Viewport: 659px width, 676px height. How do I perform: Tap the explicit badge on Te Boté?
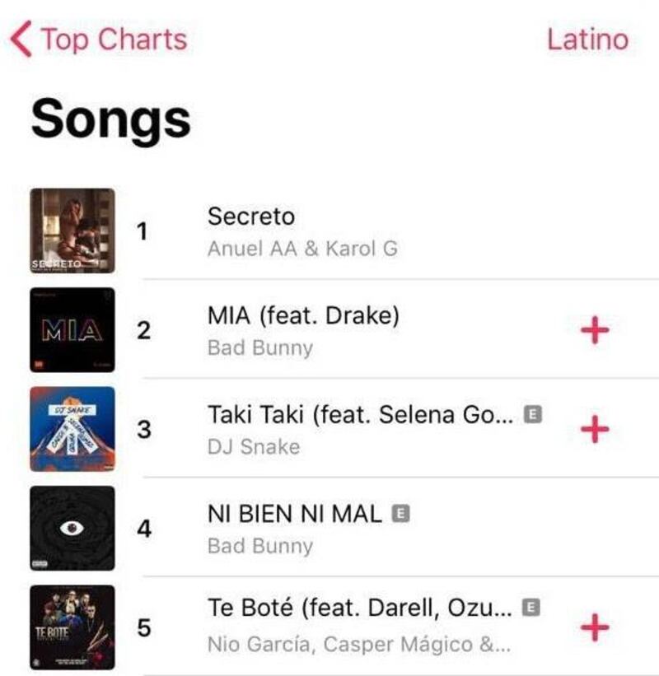tap(531, 608)
